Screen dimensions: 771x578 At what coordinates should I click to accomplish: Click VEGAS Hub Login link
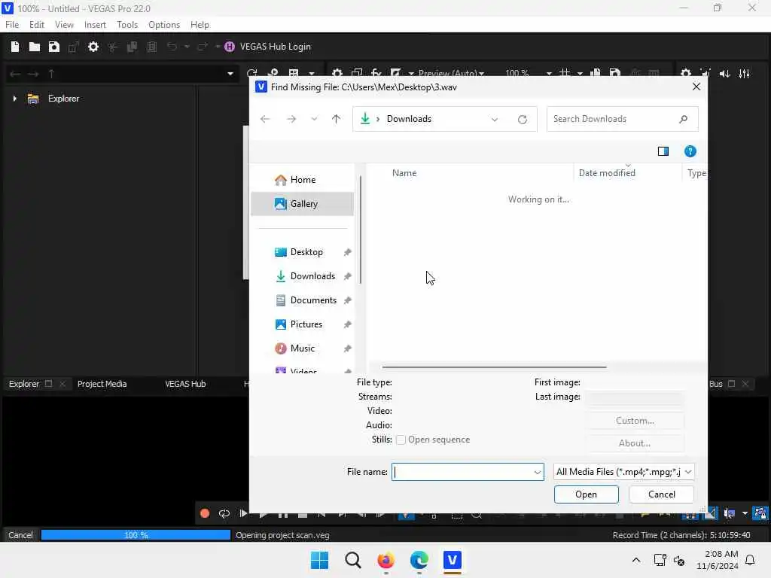click(x=276, y=47)
